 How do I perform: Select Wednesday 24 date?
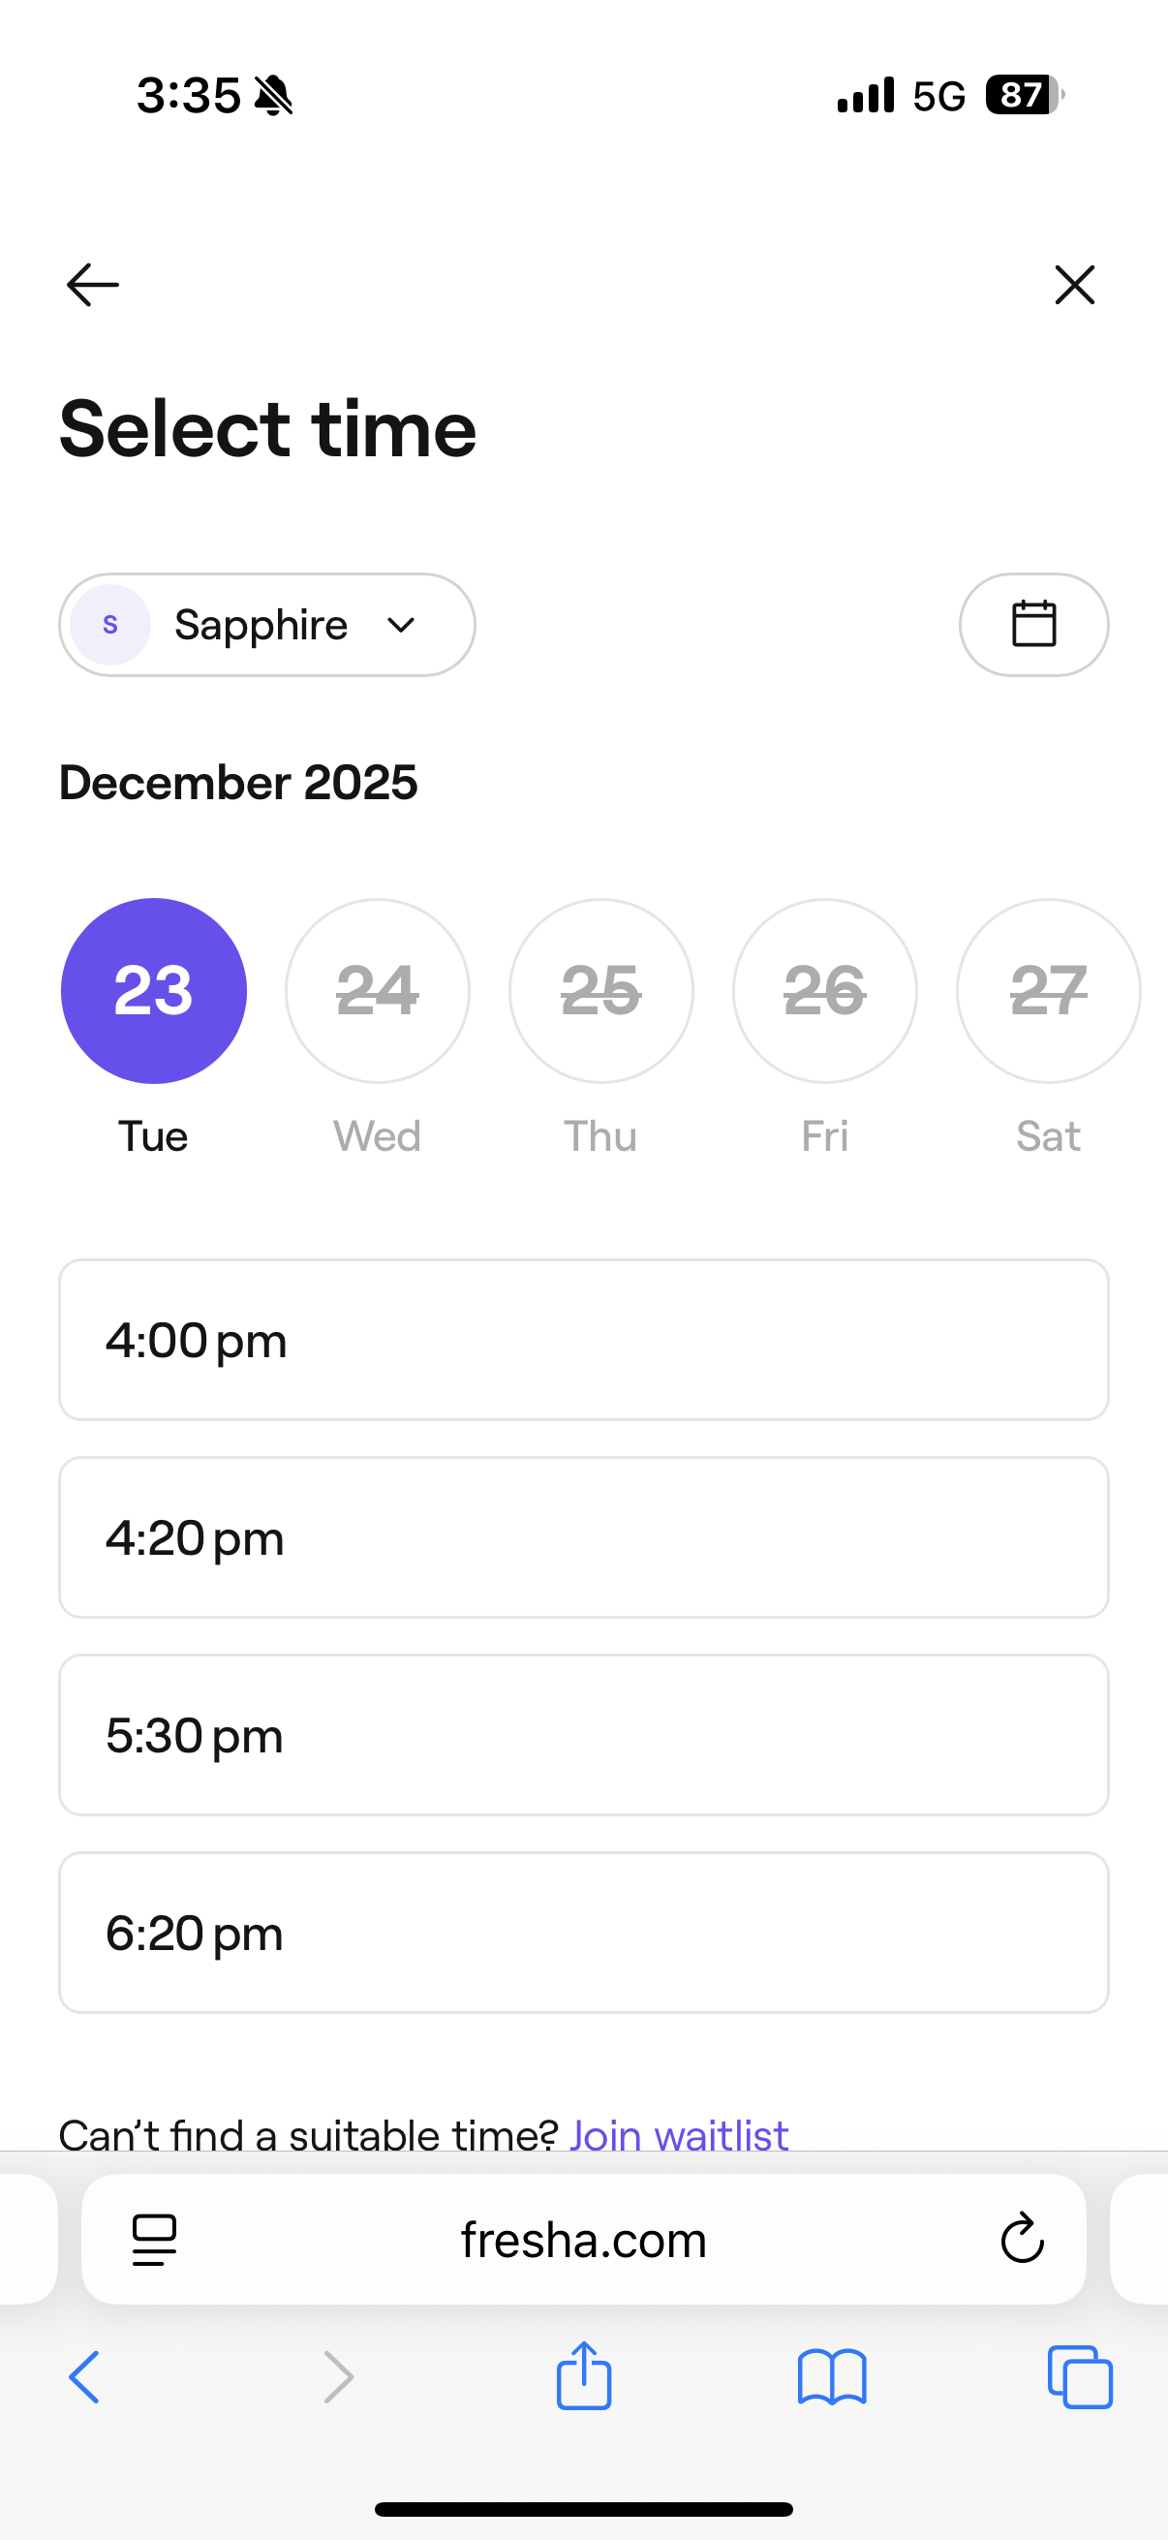pyautogui.click(x=378, y=990)
